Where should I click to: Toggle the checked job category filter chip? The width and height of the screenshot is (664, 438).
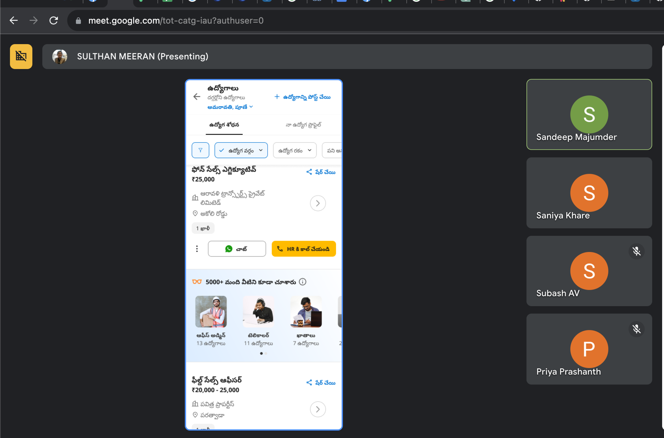point(241,150)
